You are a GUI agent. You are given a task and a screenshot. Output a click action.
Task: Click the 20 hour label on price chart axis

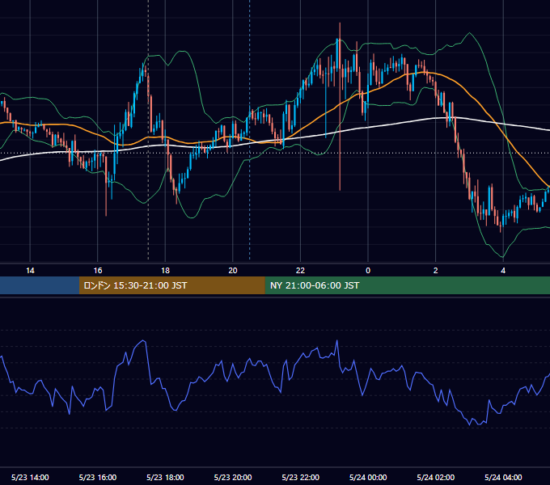[x=233, y=271]
